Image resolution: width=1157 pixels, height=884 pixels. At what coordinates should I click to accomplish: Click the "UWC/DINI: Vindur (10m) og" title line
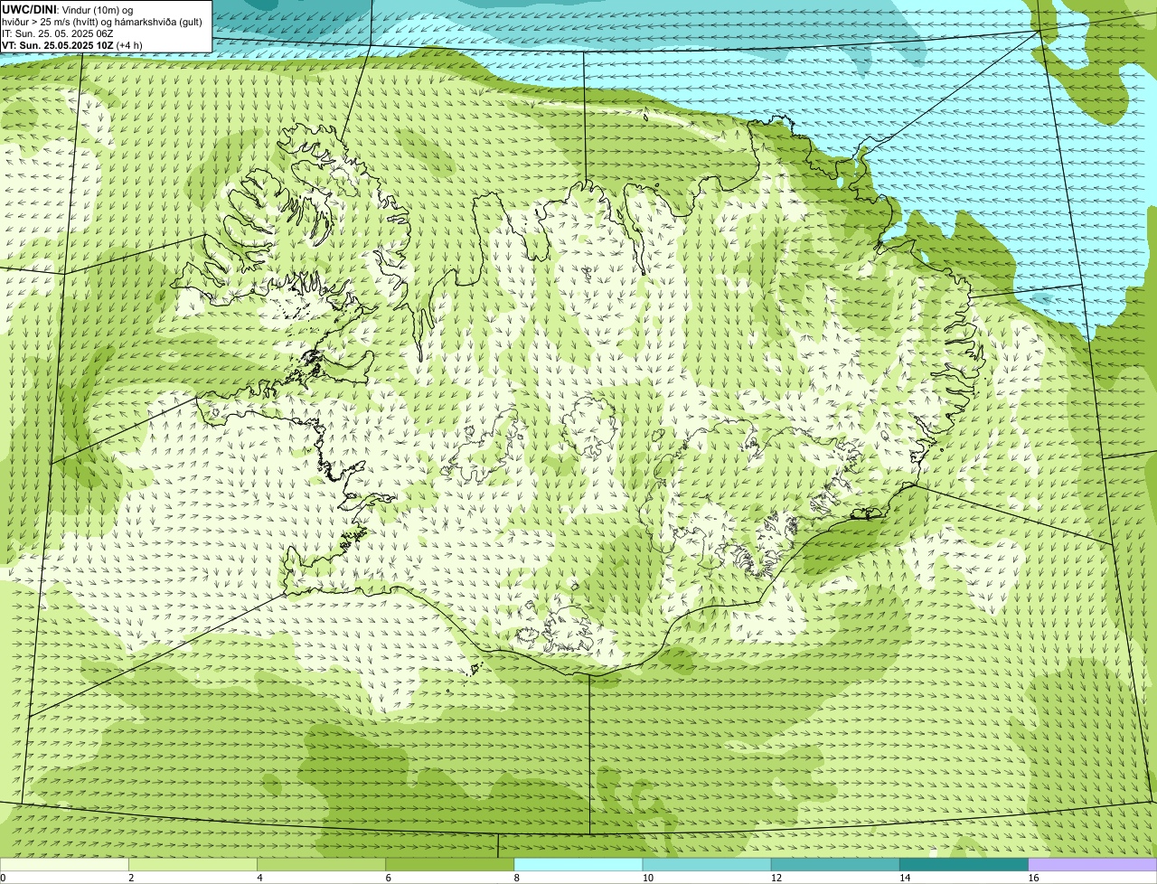pos(68,9)
